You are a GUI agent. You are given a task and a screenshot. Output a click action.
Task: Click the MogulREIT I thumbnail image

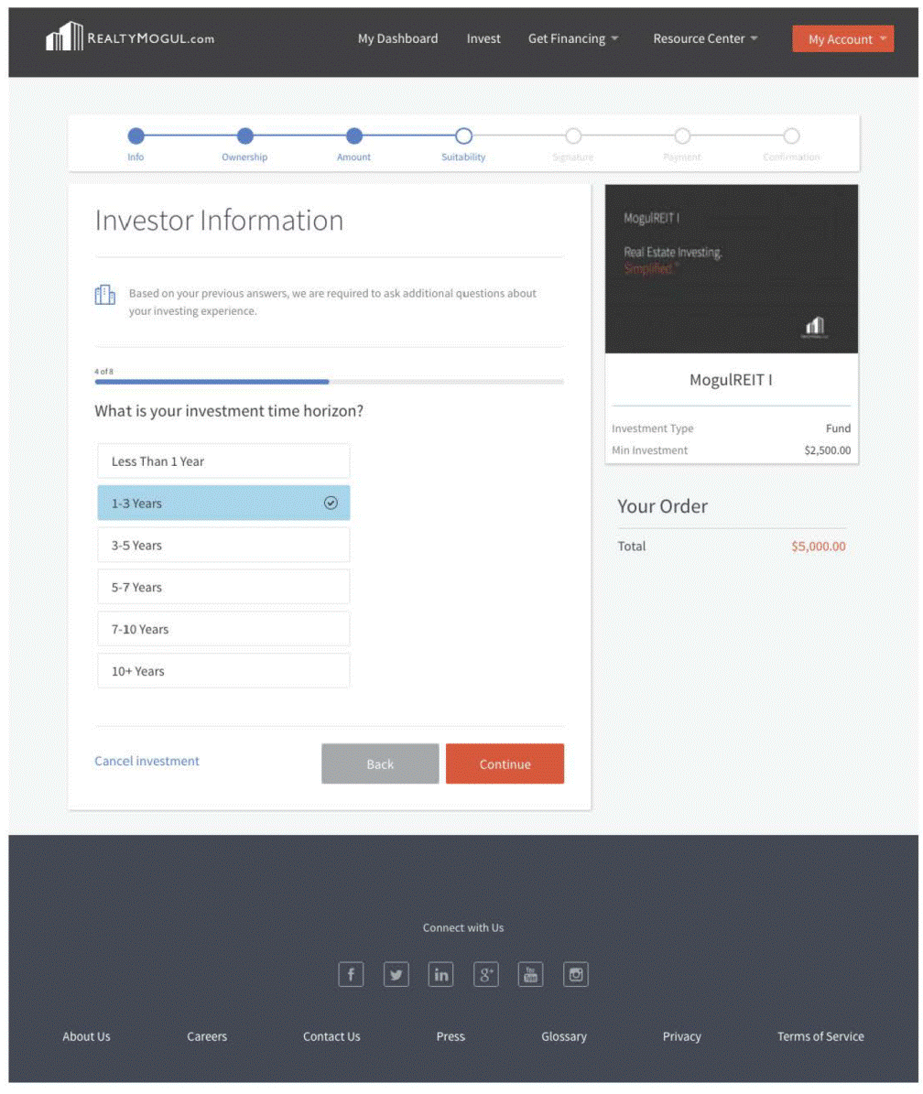[x=732, y=269]
